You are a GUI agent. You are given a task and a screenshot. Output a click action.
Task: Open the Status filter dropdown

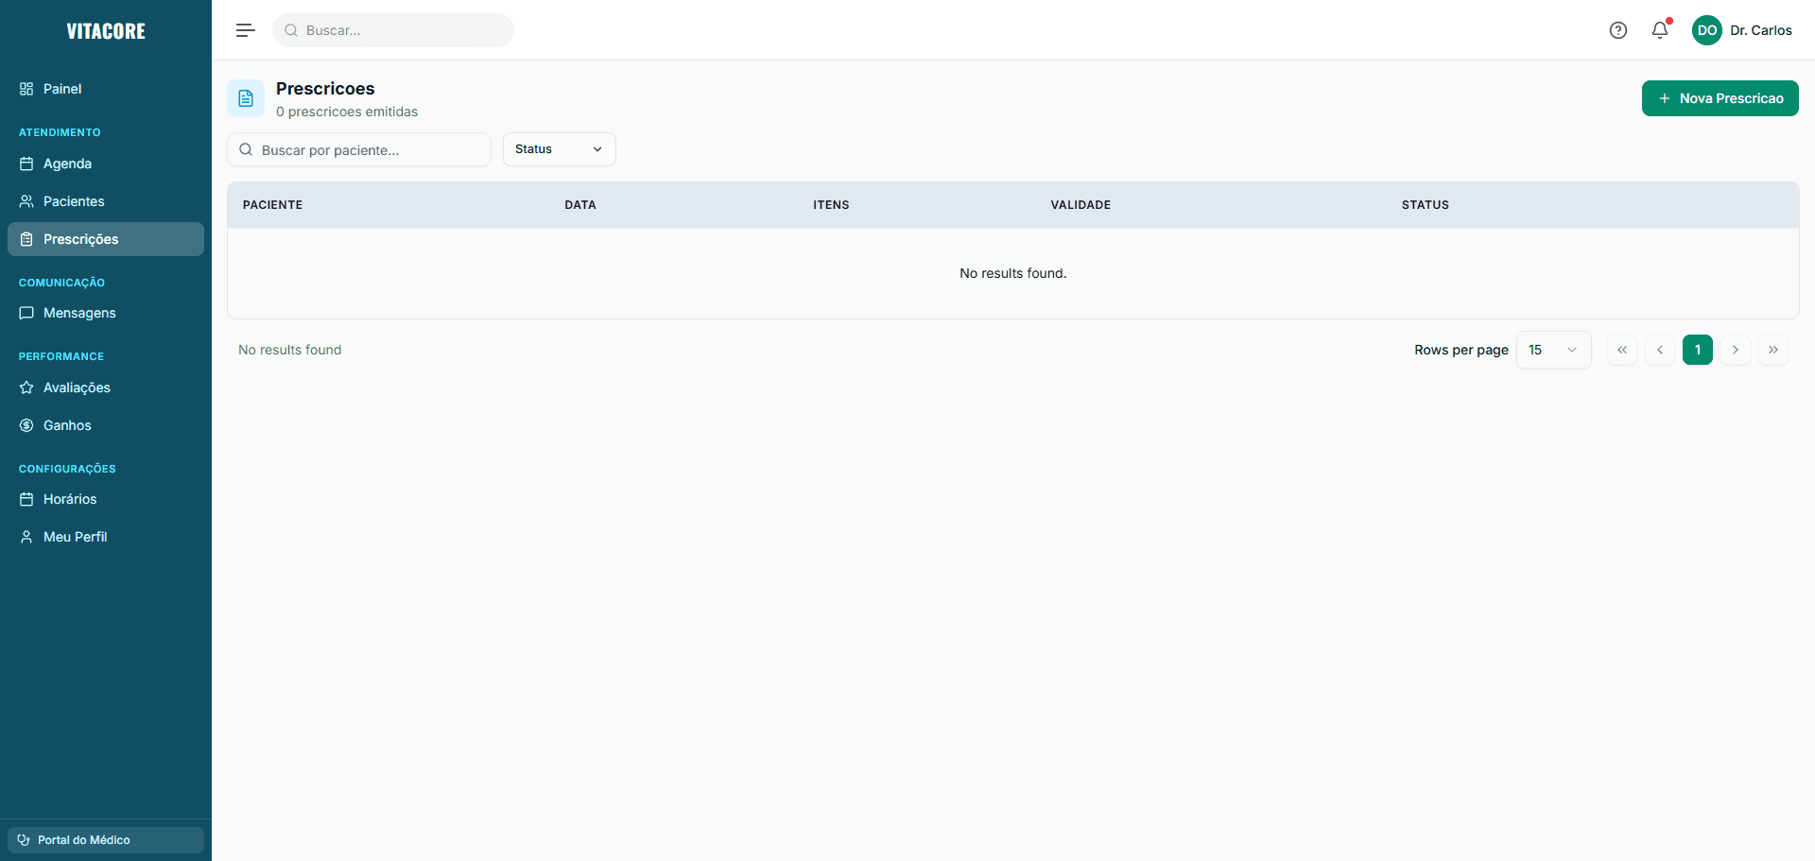[559, 149]
